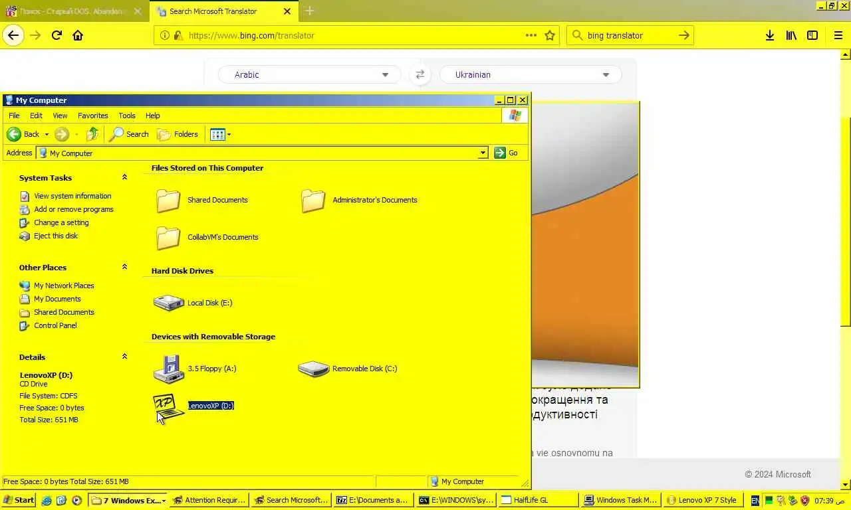Select the LenovoXP (D:) CD drive icon
Screen dimensions: 851x510
168,406
